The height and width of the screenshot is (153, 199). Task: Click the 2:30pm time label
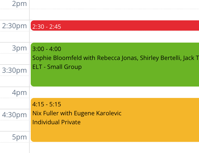tap(14, 26)
